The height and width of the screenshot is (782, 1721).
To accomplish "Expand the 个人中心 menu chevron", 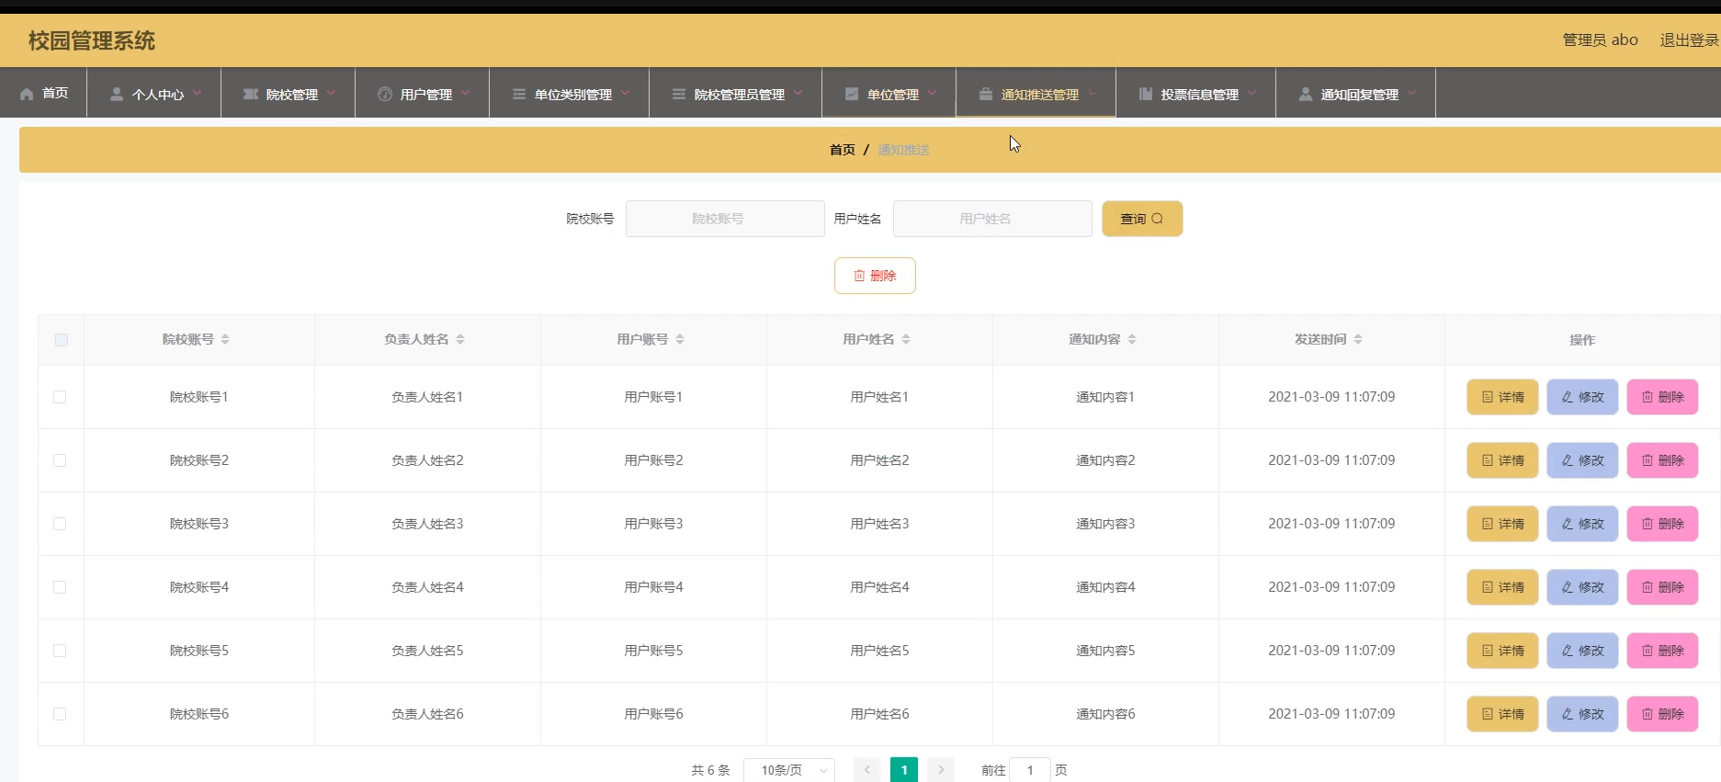I will click(198, 93).
